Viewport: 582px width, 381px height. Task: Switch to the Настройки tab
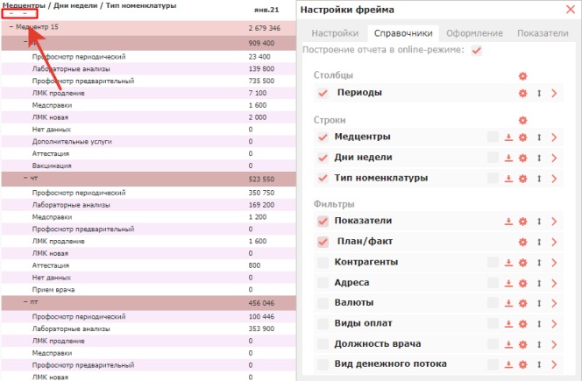click(335, 33)
